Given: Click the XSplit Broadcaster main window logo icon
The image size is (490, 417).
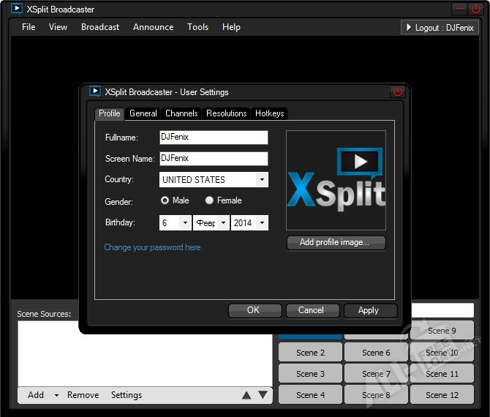Looking at the screenshot, I should tap(16, 10).
